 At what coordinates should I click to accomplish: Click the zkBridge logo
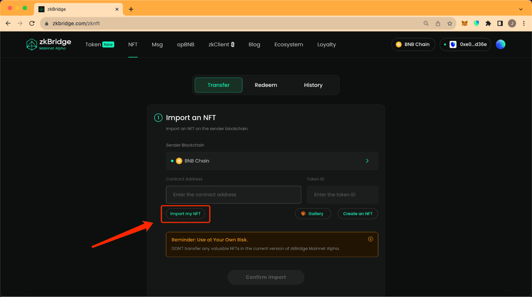[x=49, y=44]
